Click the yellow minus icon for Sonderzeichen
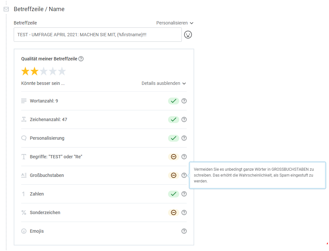The width and height of the screenshot is (329, 251). (x=174, y=212)
